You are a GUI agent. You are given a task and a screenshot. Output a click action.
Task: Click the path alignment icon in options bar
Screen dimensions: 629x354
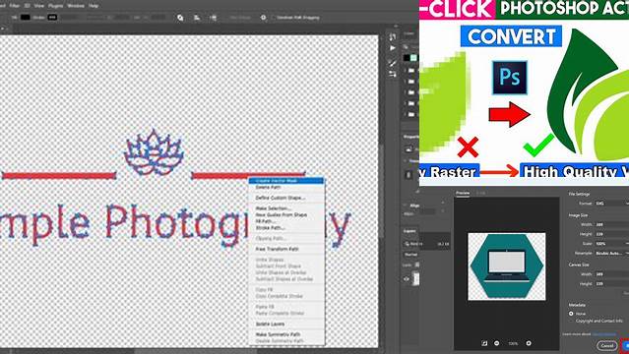pos(197,18)
